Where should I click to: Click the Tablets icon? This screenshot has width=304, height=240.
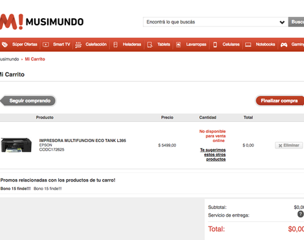pos(149,45)
